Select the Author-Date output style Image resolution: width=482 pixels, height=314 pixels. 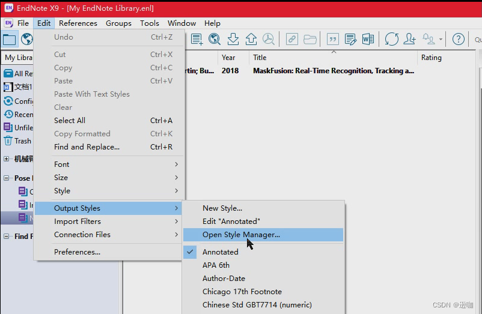tap(263, 278)
